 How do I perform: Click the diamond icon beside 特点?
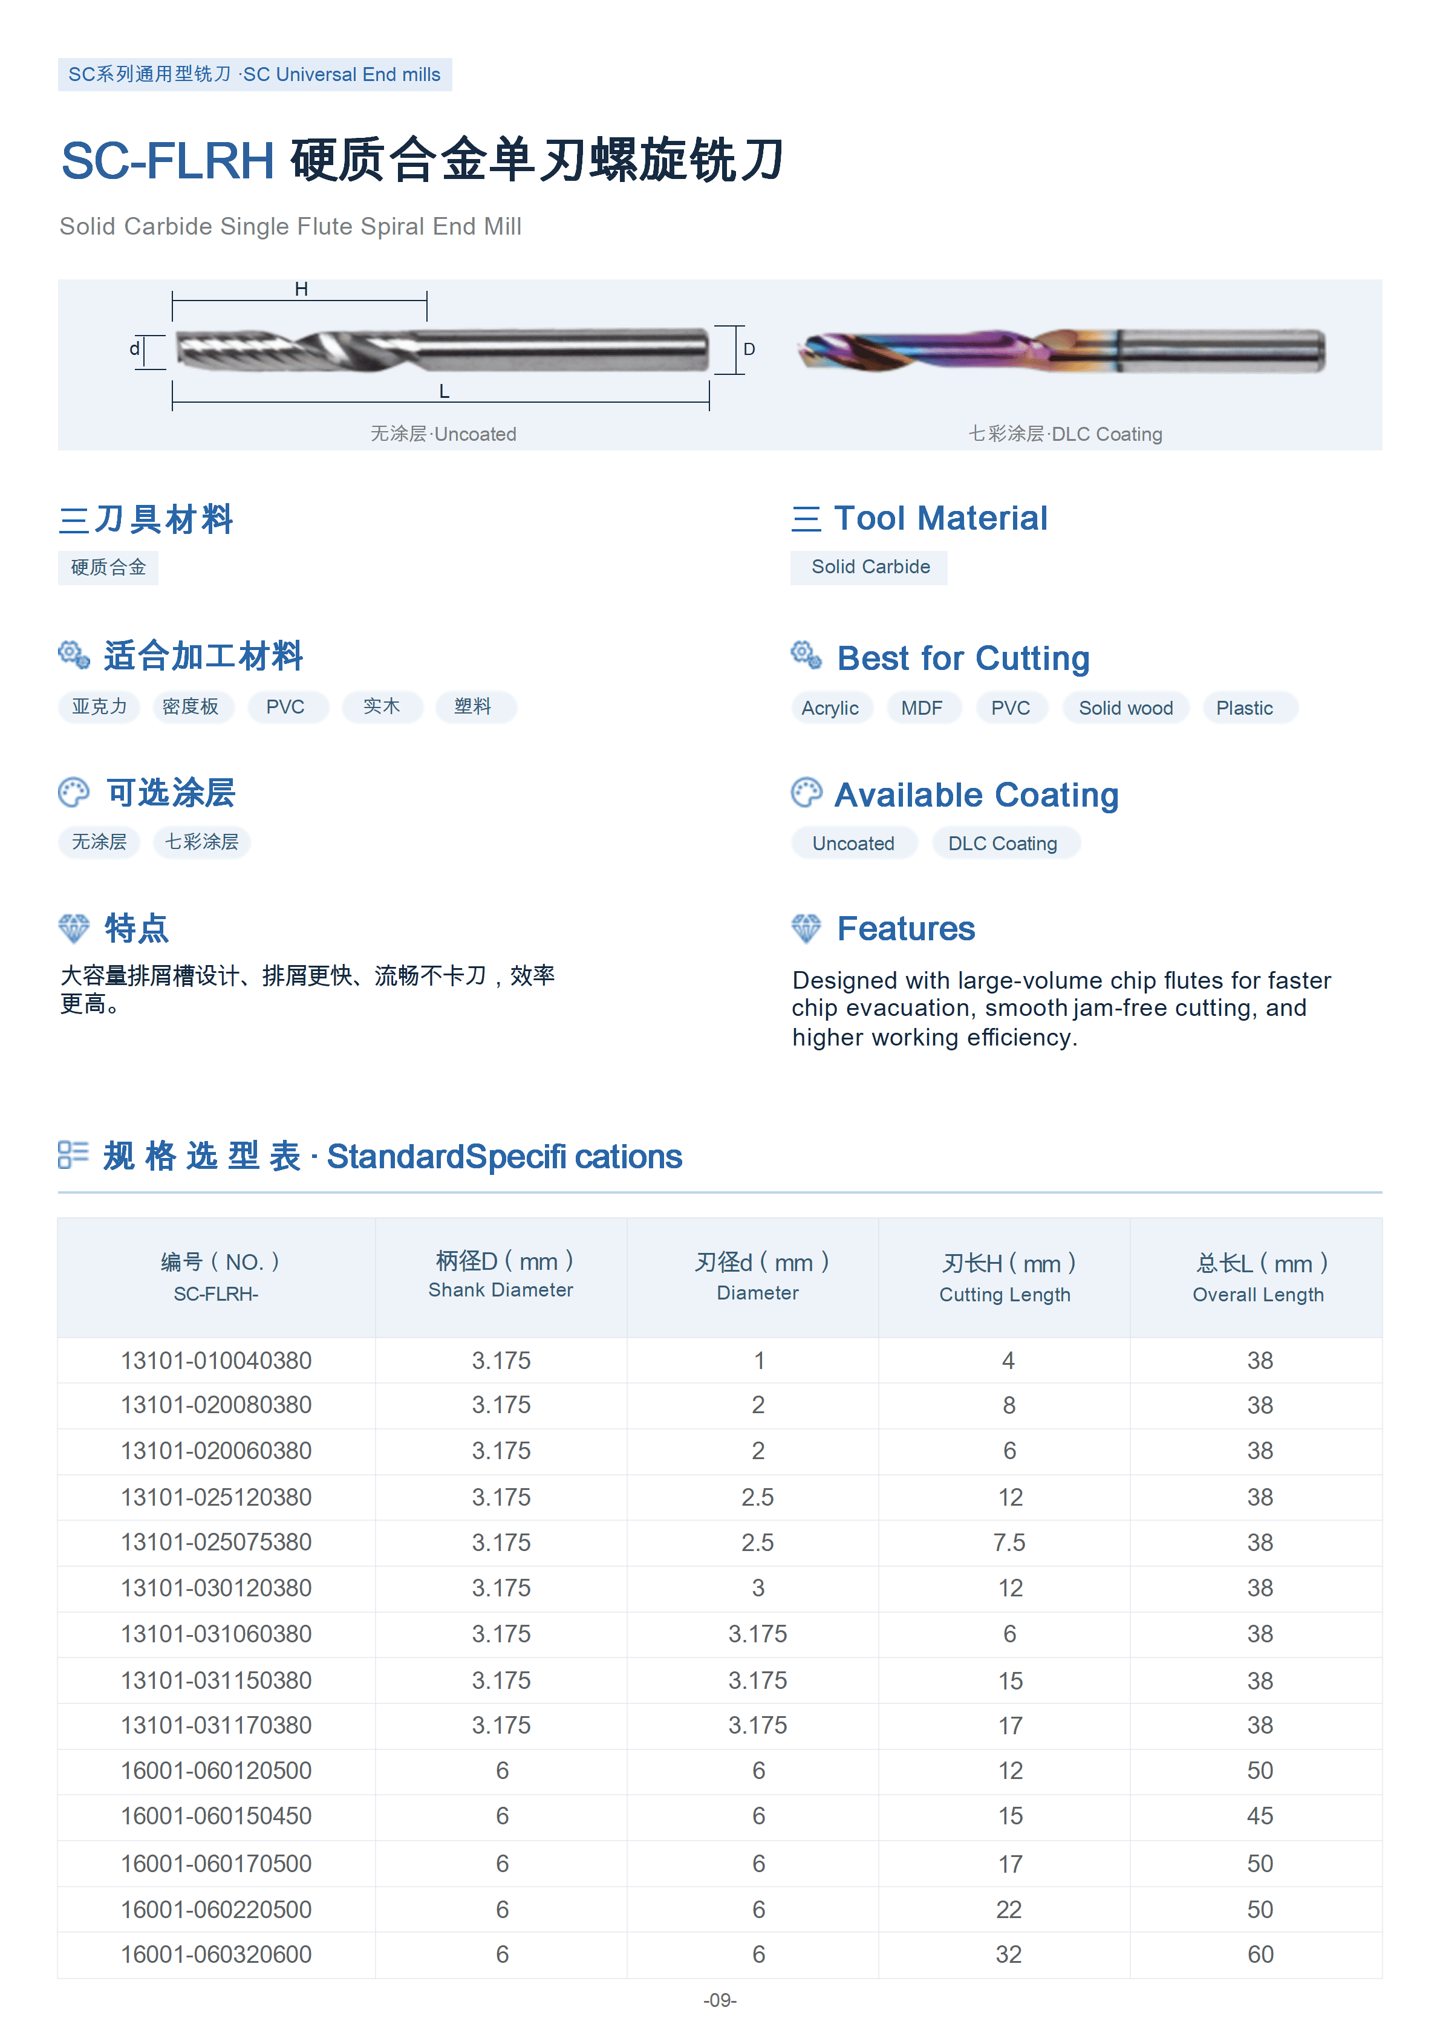74,928
